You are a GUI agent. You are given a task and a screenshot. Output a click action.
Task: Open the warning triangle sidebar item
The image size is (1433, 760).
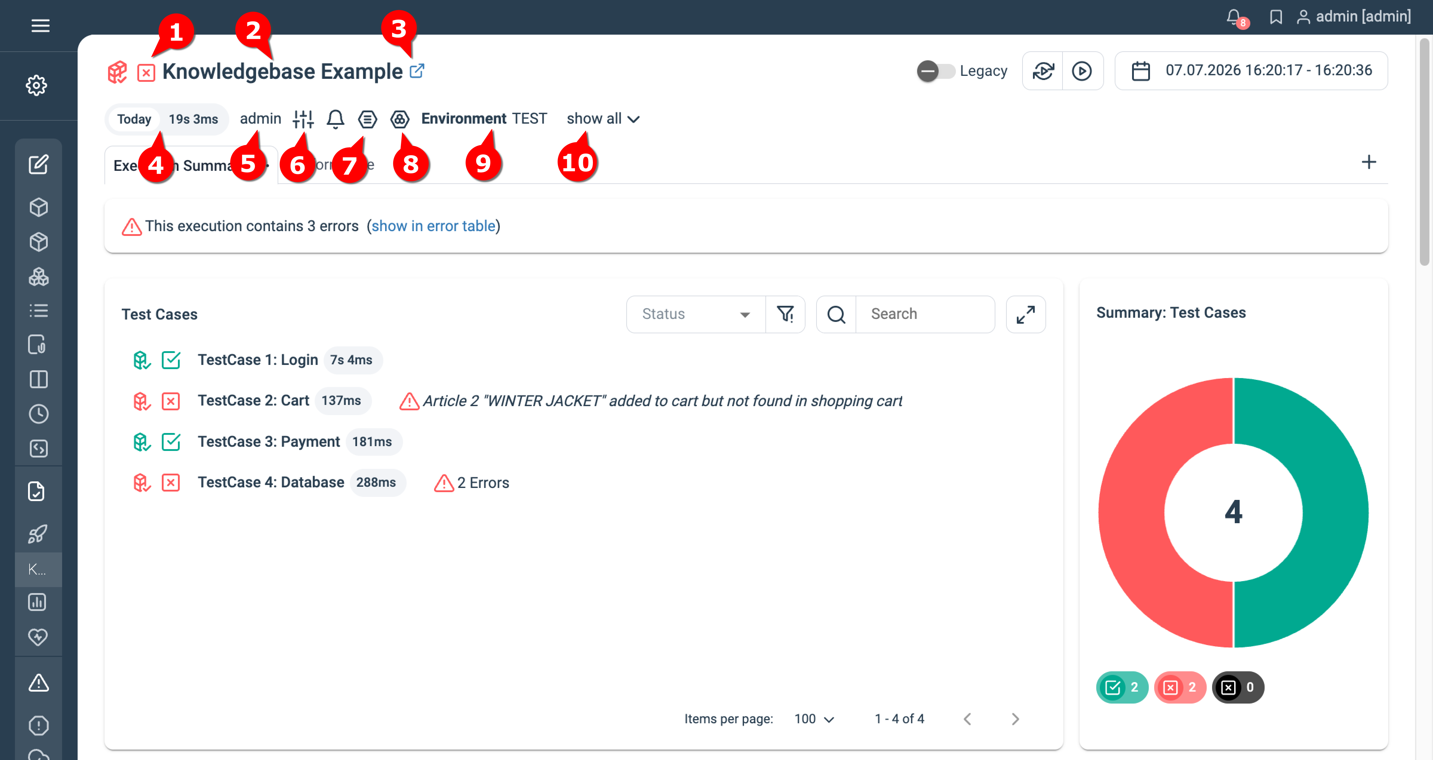pos(39,683)
